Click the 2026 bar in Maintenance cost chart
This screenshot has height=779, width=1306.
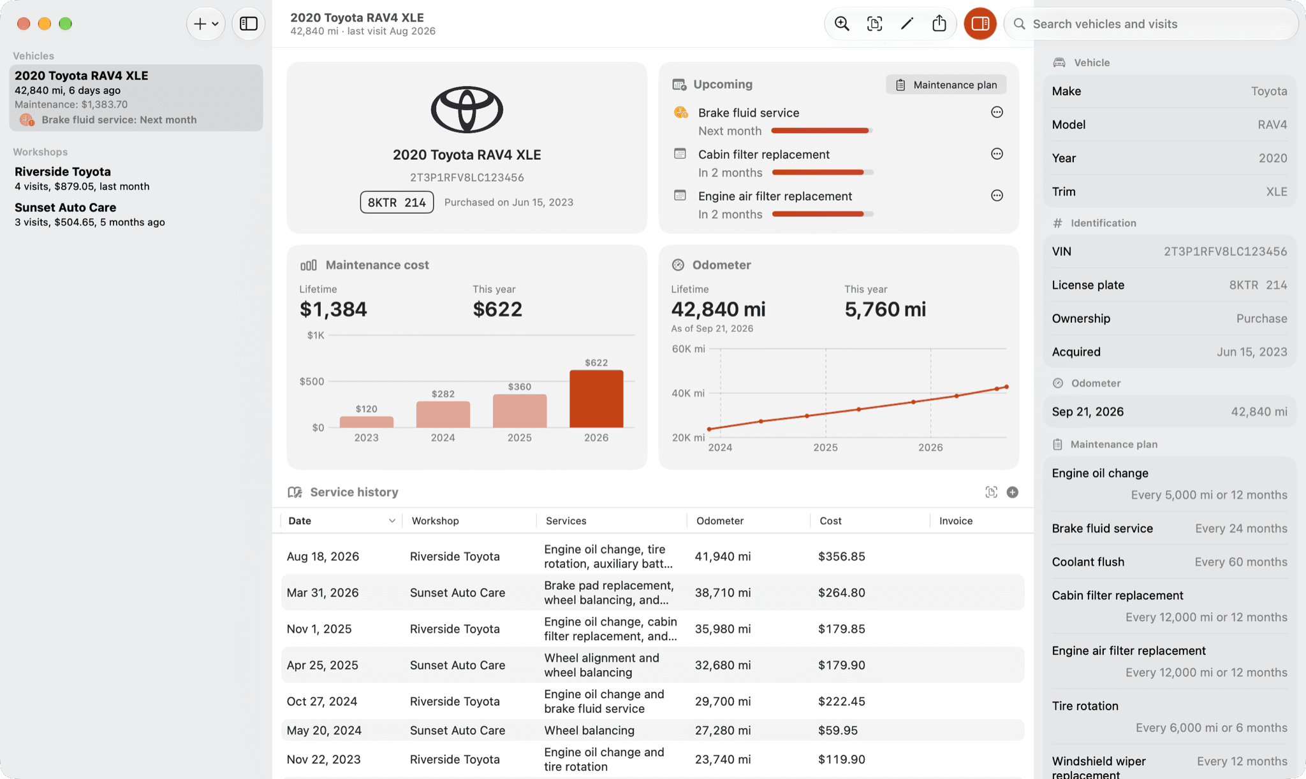[x=596, y=399]
